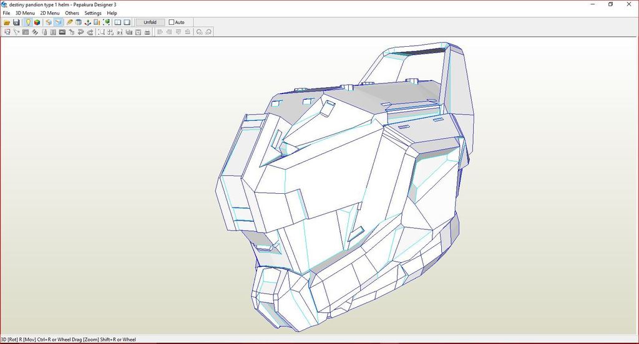Click the dashed rectangle selection icon
The width and height of the screenshot is (639, 344).
pyautogui.click(x=101, y=32)
